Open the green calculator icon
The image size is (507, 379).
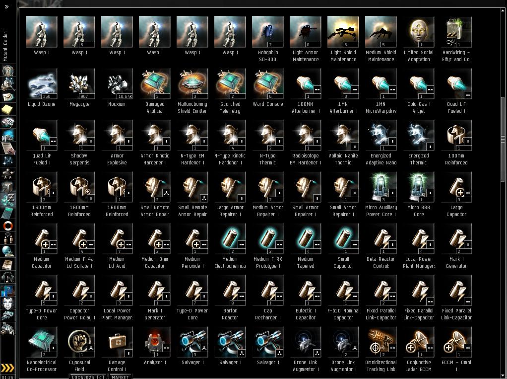pyautogui.click(x=7, y=212)
